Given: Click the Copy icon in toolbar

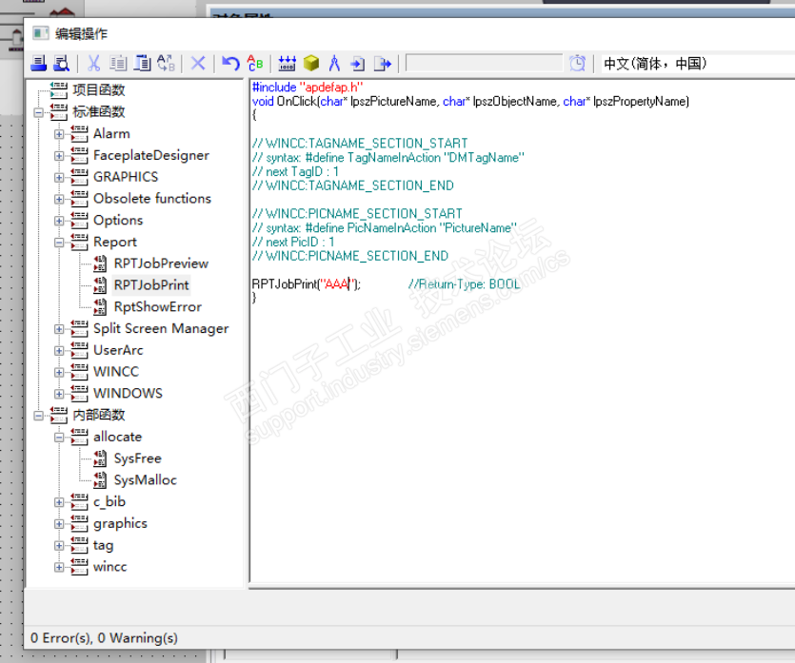Looking at the screenshot, I should pyautogui.click(x=119, y=64).
